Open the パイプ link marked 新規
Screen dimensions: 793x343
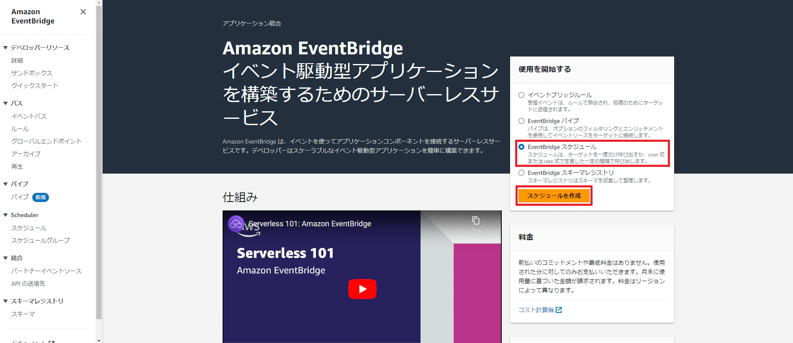tap(20, 197)
